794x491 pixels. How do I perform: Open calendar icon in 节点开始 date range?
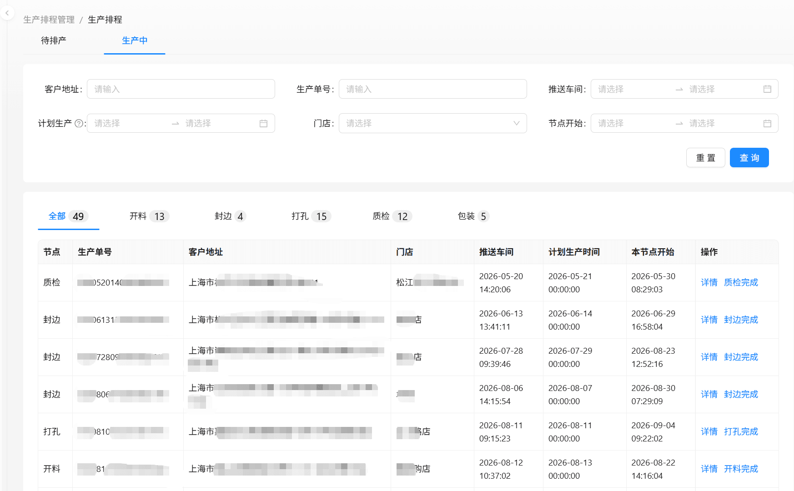(767, 123)
